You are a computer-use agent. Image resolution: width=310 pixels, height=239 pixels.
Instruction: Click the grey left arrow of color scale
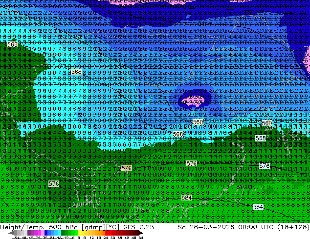11,233
